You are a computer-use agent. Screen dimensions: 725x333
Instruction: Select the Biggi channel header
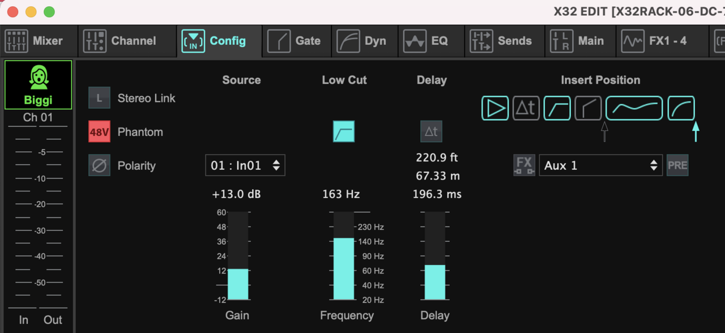pyautogui.click(x=39, y=84)
